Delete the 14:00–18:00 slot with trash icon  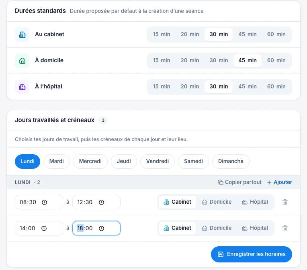click(285, 228)
